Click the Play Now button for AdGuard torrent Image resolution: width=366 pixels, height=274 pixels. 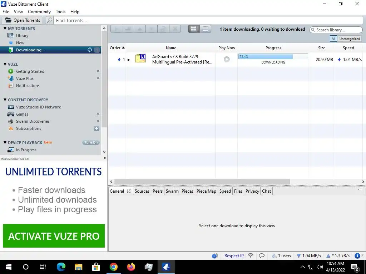pos(227,59)
